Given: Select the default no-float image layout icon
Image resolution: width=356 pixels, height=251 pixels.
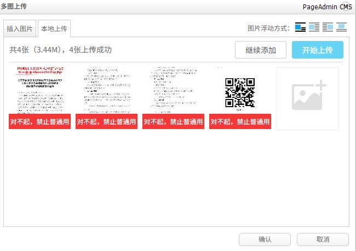Looking at the screenshot, I should (300, 27).
